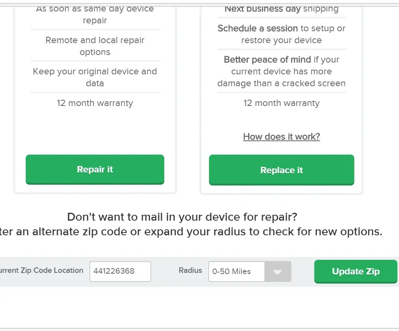The image size is (399, 331).
Task: Click the zip code input field
Action: point(120,271)
